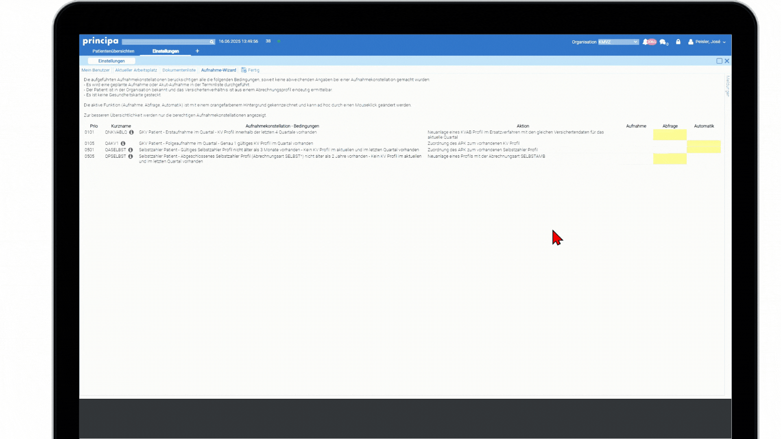This screenshot has height=439, width=781.
Task: Click priority value 0105
Action: tap(89, 143)
